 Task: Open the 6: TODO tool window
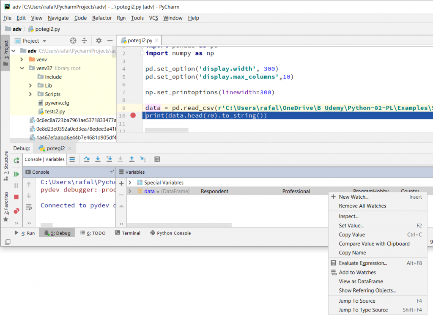tap(93, 233)
